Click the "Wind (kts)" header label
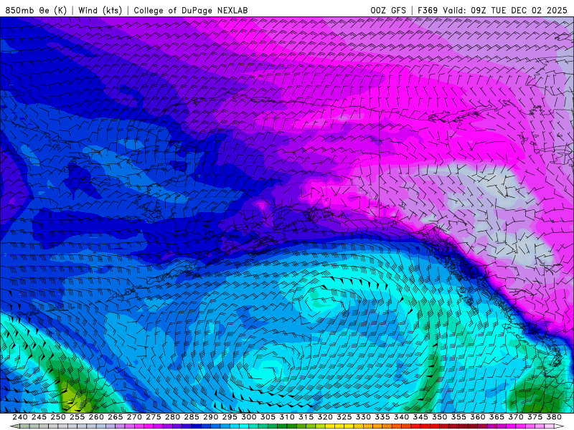Image resolution: width=574 pixels, height=430 pixels. (x=100, y=10)
